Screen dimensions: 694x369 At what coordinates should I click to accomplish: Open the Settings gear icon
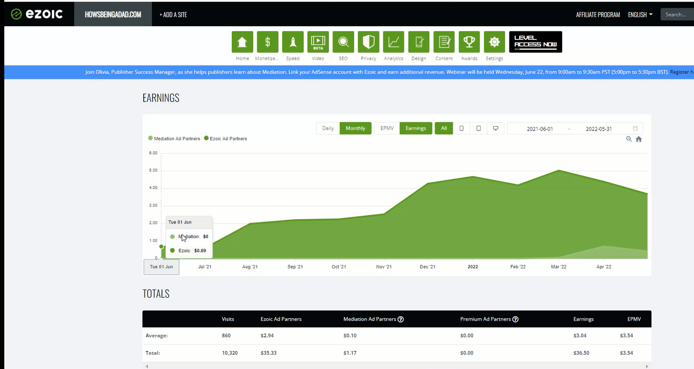click(x=494, y=42)
